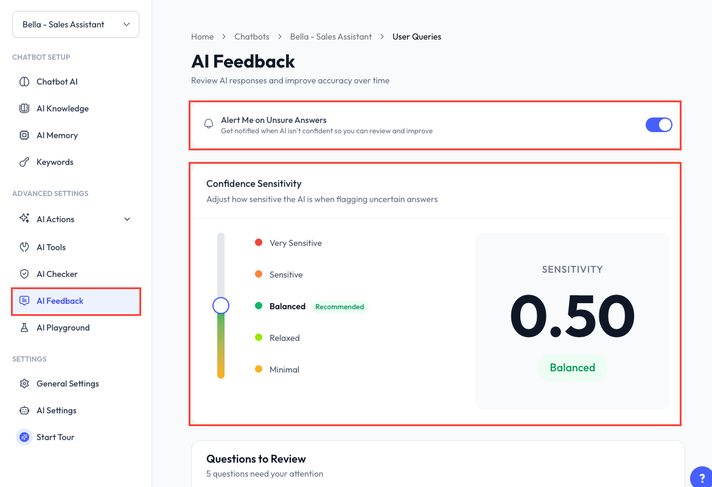The height and width of the screenshot is (487, 712).
Task: Expand the AI Actions submenu chevron
Action: click(x=127, y=219)
